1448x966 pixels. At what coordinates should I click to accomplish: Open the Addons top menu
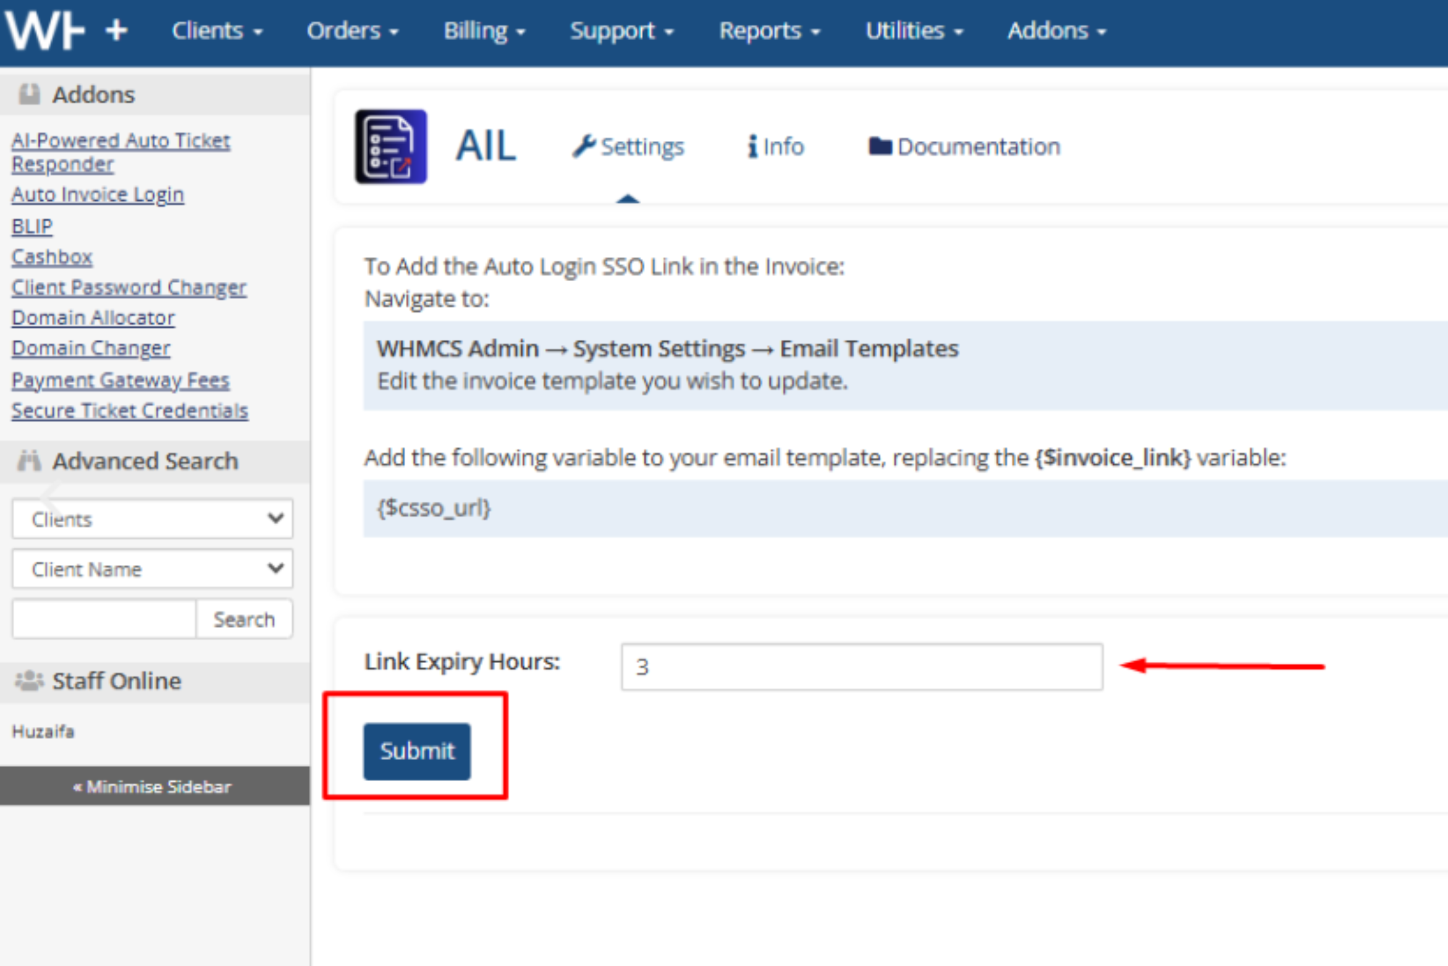[1056, 30]
